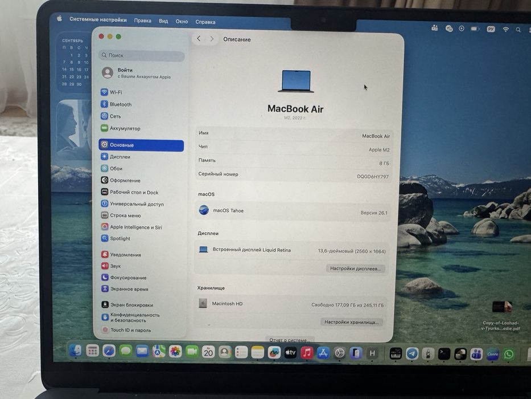Viewport: 531px width, 399px height.
Task: Open the Системные настройки menu
Action: point(98,19)
